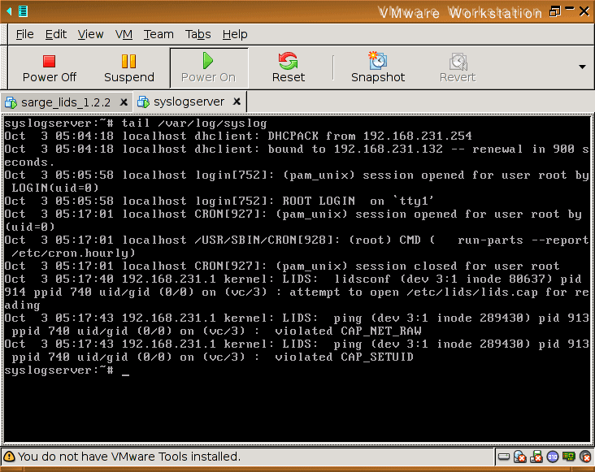Select the syslogserver tab
The image size is (595, 472).
coord(189,102)
